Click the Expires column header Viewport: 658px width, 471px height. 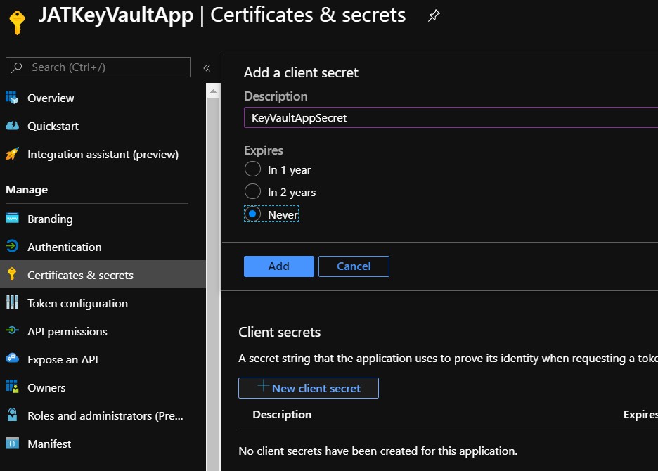pos(640,414)
